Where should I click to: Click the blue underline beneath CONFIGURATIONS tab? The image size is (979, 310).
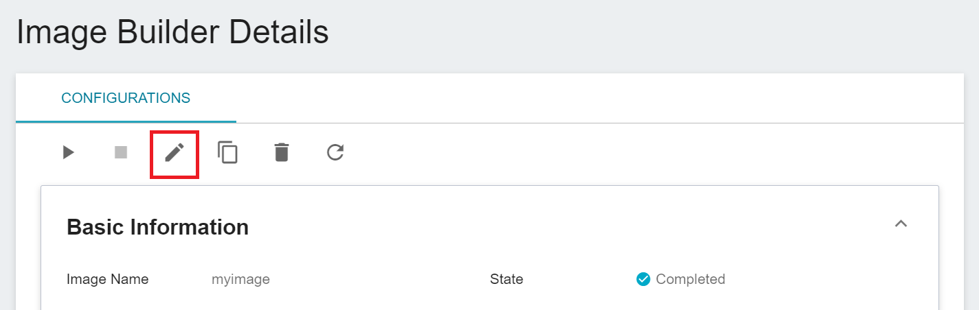pyautogui.click(x=126, y=122)
